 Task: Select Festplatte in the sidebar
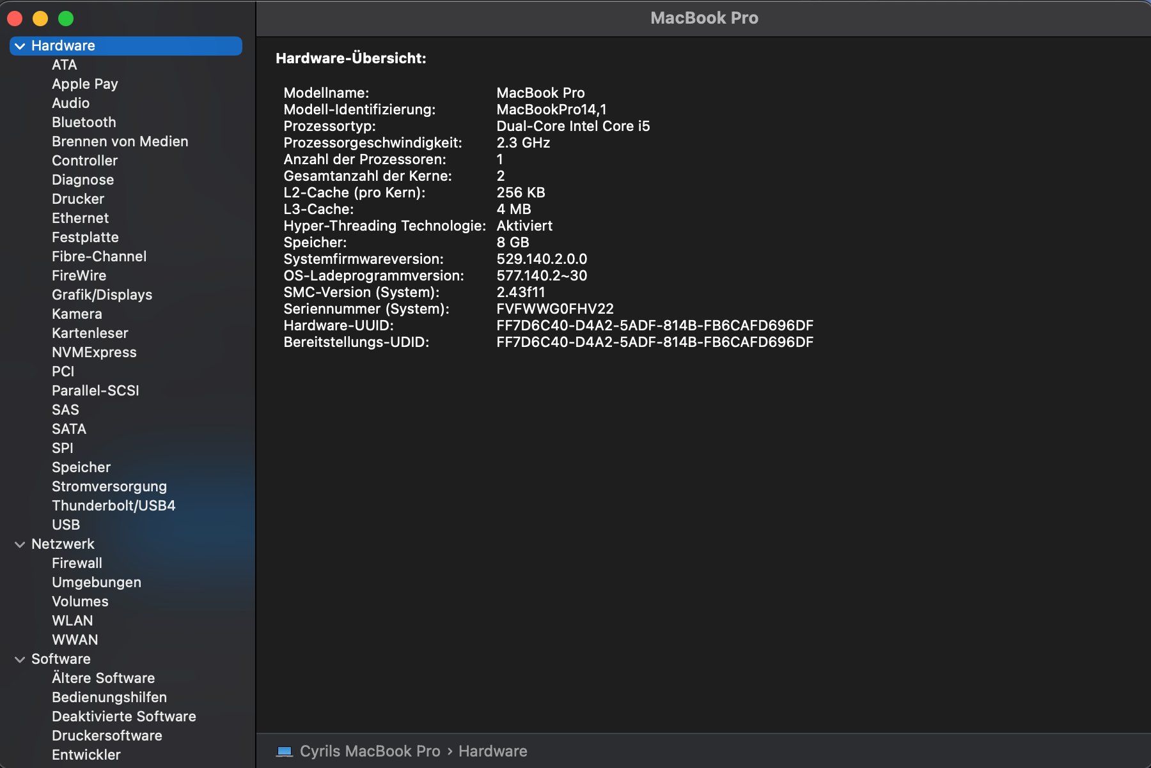(x=86, y=238)
